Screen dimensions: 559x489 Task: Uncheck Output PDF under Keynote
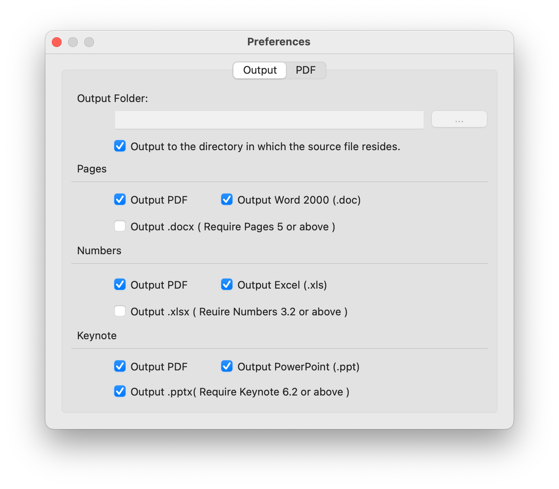coord(120,366)
